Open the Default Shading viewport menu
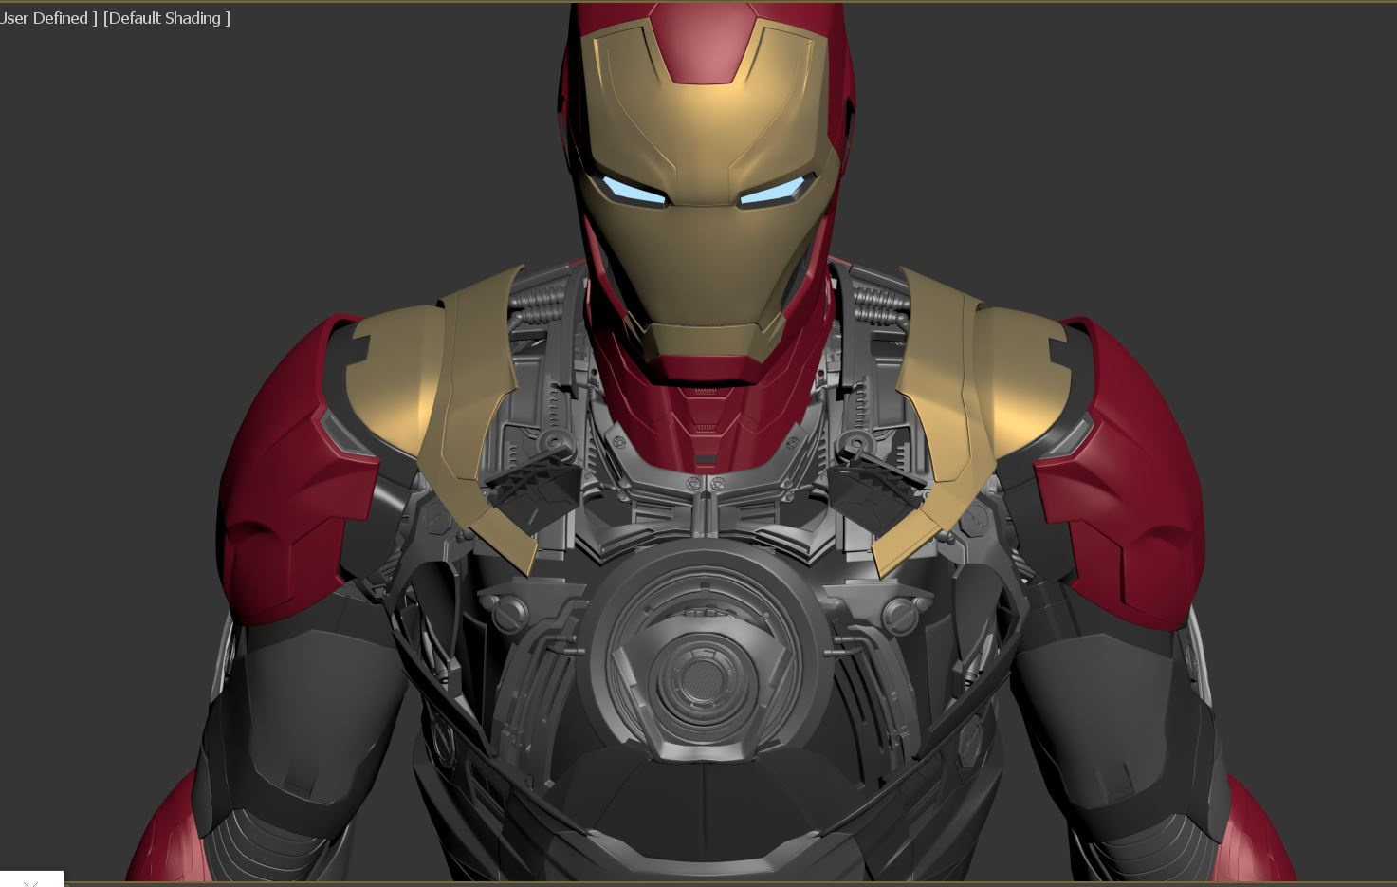This screenshot has width=1397, height=887. pos(166,18)
